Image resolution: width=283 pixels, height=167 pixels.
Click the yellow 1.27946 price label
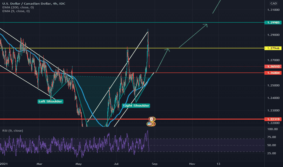click(273, 48)
